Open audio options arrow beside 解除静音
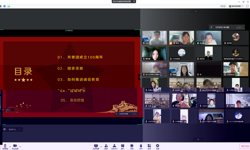The width and height of the screenshot is (250, 150). click(10, 147)
